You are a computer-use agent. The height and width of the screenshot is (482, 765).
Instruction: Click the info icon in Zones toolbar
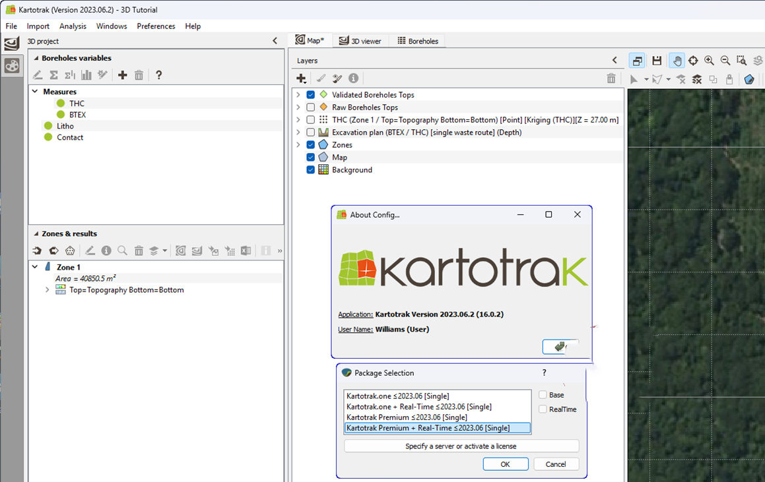tap(106, 251)
